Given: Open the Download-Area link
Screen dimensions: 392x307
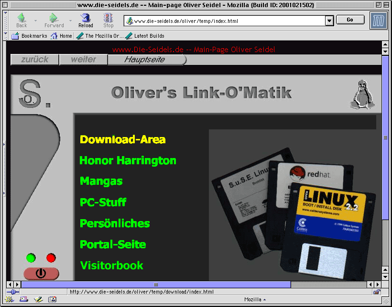Looking at the screenshot, I should (122, 139).
